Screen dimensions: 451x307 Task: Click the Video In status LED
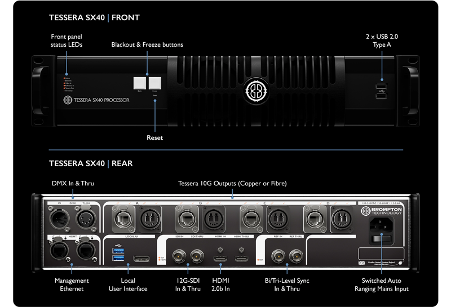pos(64,83)
